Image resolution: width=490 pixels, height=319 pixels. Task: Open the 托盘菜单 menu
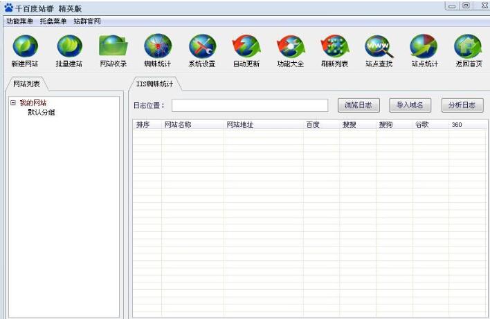coord(53,21)
